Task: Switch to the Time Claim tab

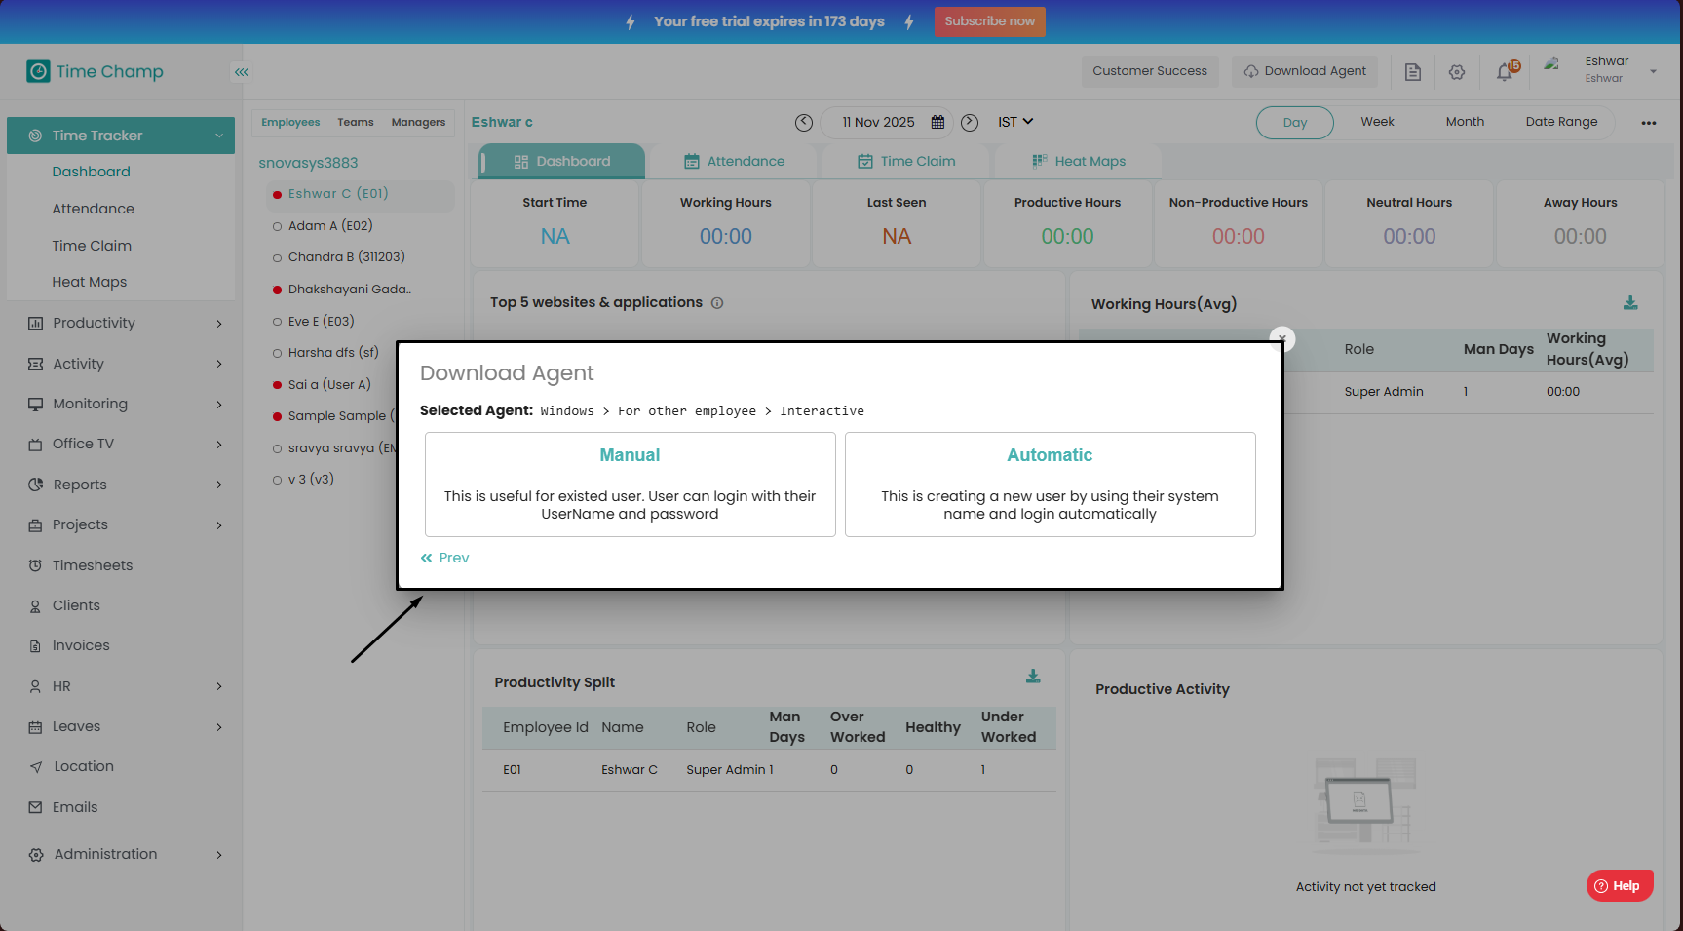Action: coord(906,162)
